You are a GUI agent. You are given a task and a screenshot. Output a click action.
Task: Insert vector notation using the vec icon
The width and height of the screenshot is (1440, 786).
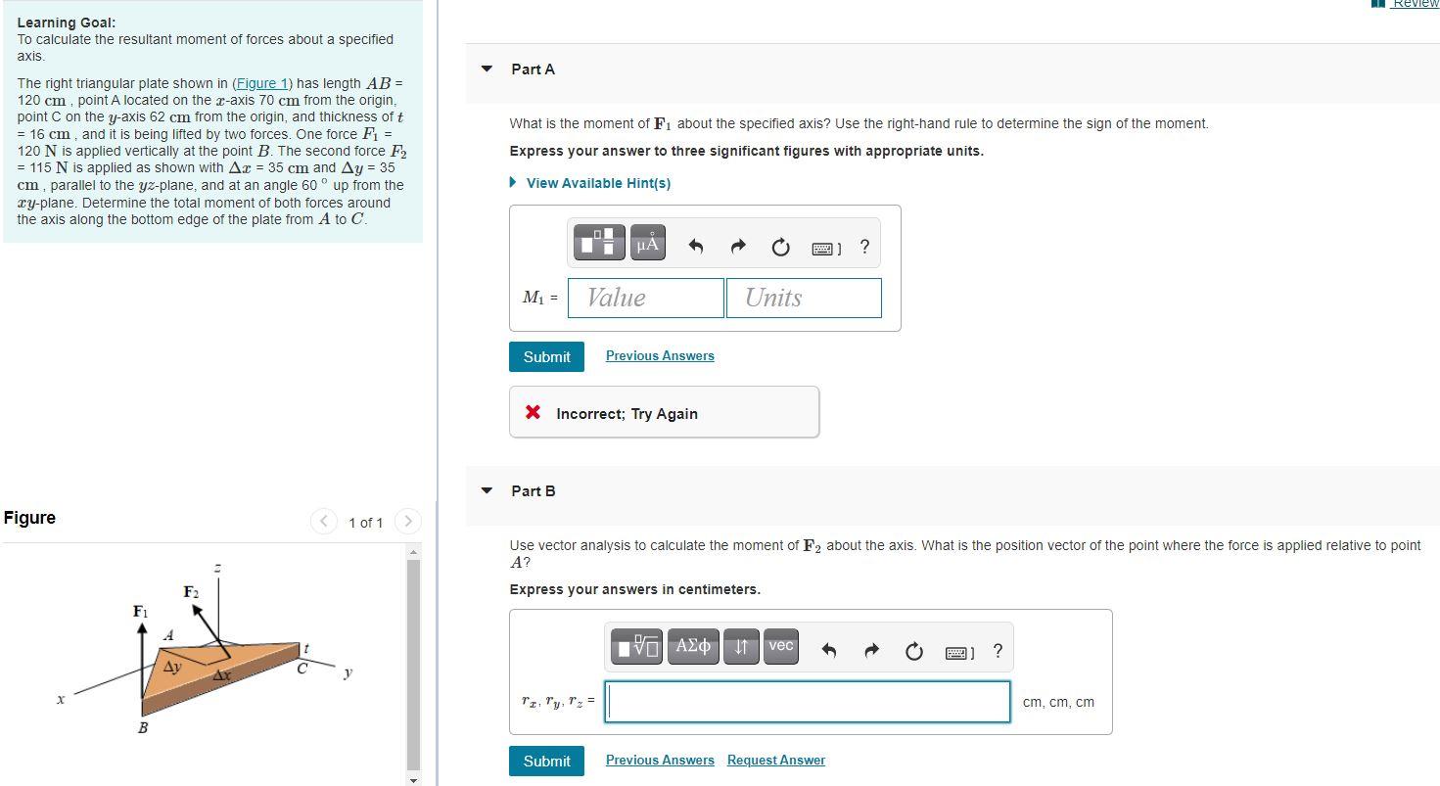[780, 646]
